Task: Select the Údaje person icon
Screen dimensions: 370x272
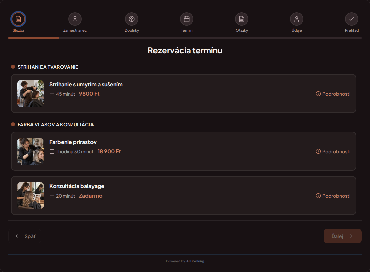Action: pyautogui.click(x=297, y=19)
